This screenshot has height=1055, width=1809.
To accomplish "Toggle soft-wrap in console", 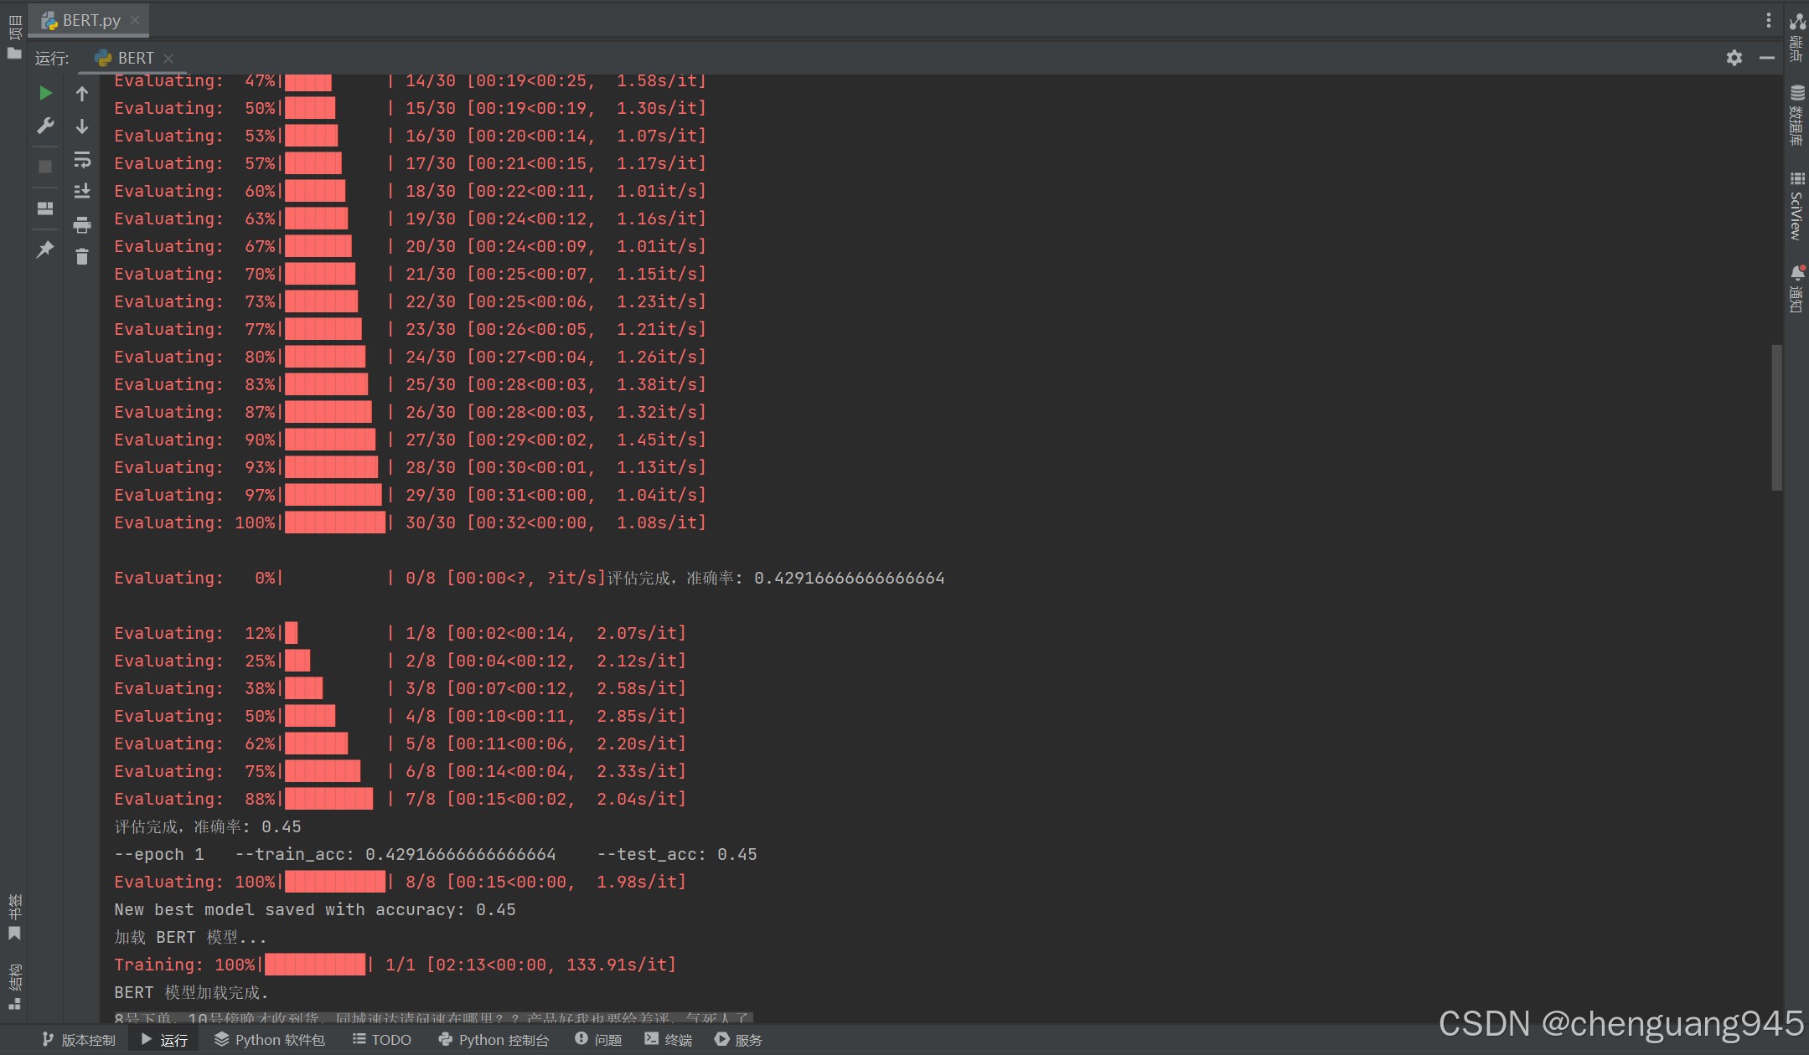I will (x=82, y=159).
